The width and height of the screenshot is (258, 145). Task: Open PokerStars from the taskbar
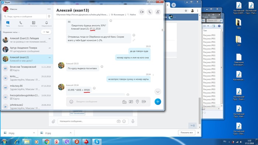87,142
